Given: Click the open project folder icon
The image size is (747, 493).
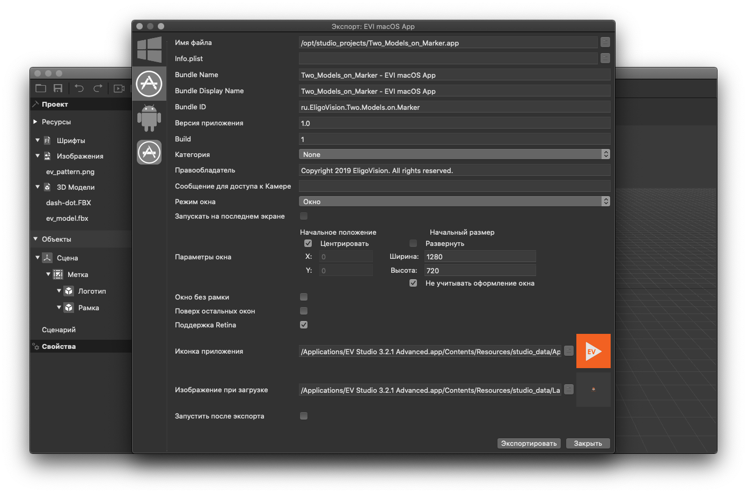Looking at the screenshot, I should point(40,88).
